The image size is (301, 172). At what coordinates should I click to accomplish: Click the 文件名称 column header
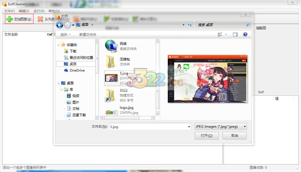pos(11,34)
